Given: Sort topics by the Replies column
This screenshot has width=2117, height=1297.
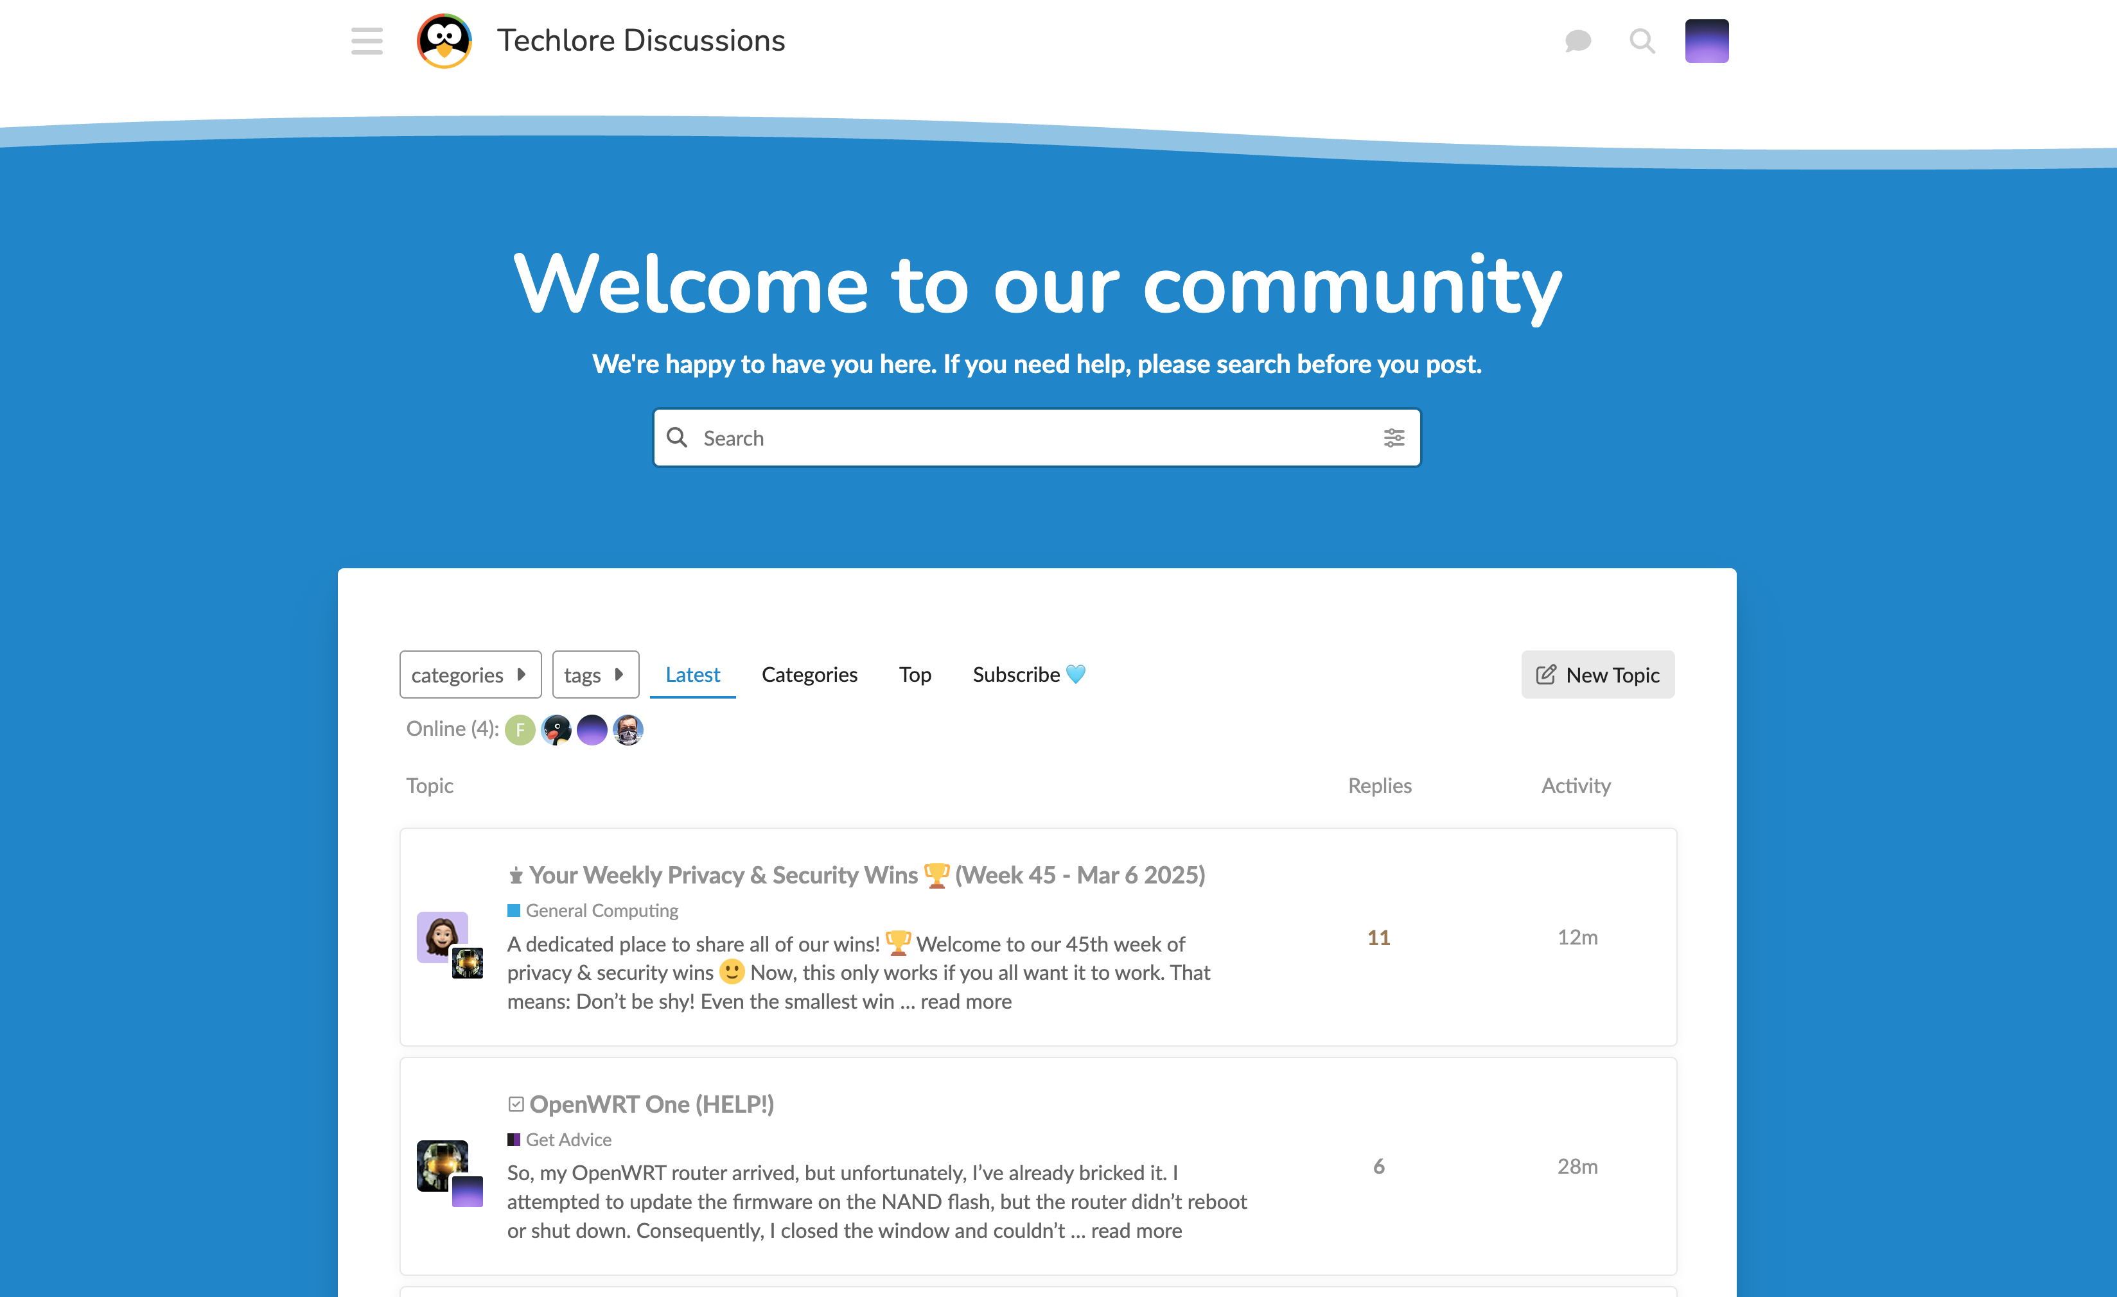Looking at the screenshot, I should pyautogui.click(x=1379, y=786).
